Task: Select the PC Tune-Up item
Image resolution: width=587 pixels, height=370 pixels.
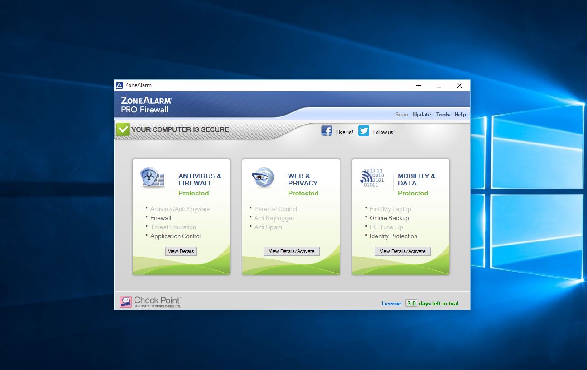Action: [387, 227]
